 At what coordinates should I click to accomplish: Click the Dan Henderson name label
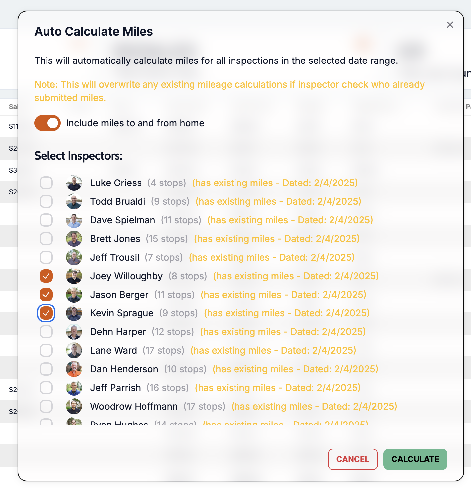[x=124, y=369]
